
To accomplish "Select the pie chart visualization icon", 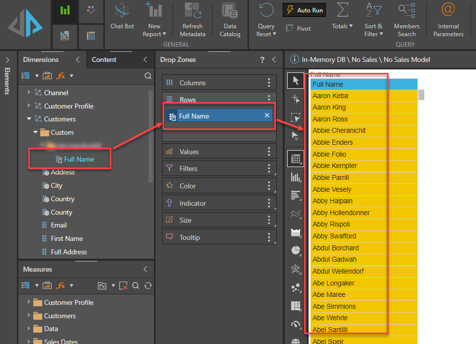I will (x=296, y=250).
